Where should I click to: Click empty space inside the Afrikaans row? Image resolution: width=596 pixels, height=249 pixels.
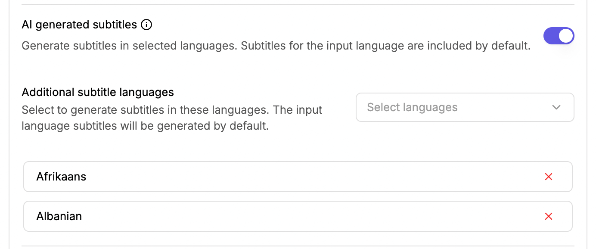click(x=301, y=177)
